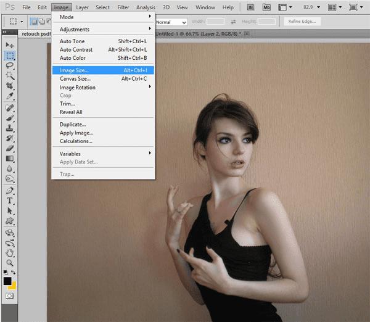This screenshot has height=322, width=370.
Task: Activate the Crop tool
Action: click(x=10, y=86)
